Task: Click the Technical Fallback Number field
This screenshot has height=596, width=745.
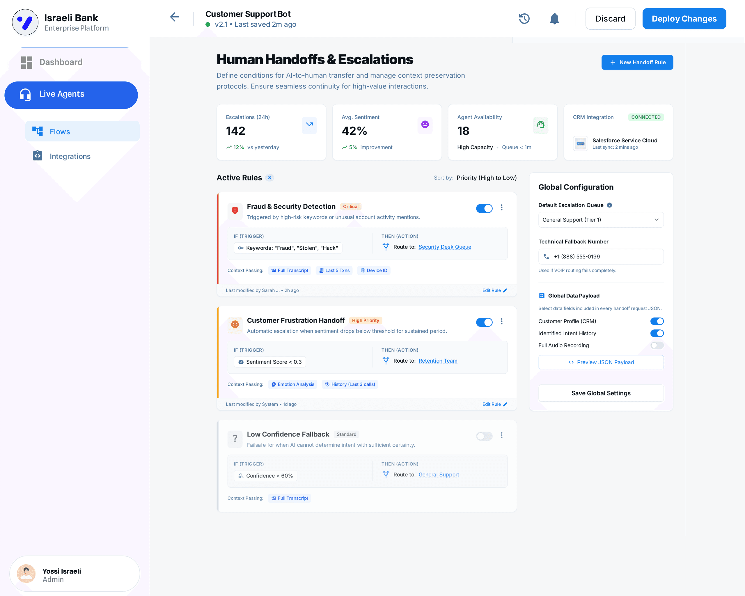Action: tap(601, 257)
